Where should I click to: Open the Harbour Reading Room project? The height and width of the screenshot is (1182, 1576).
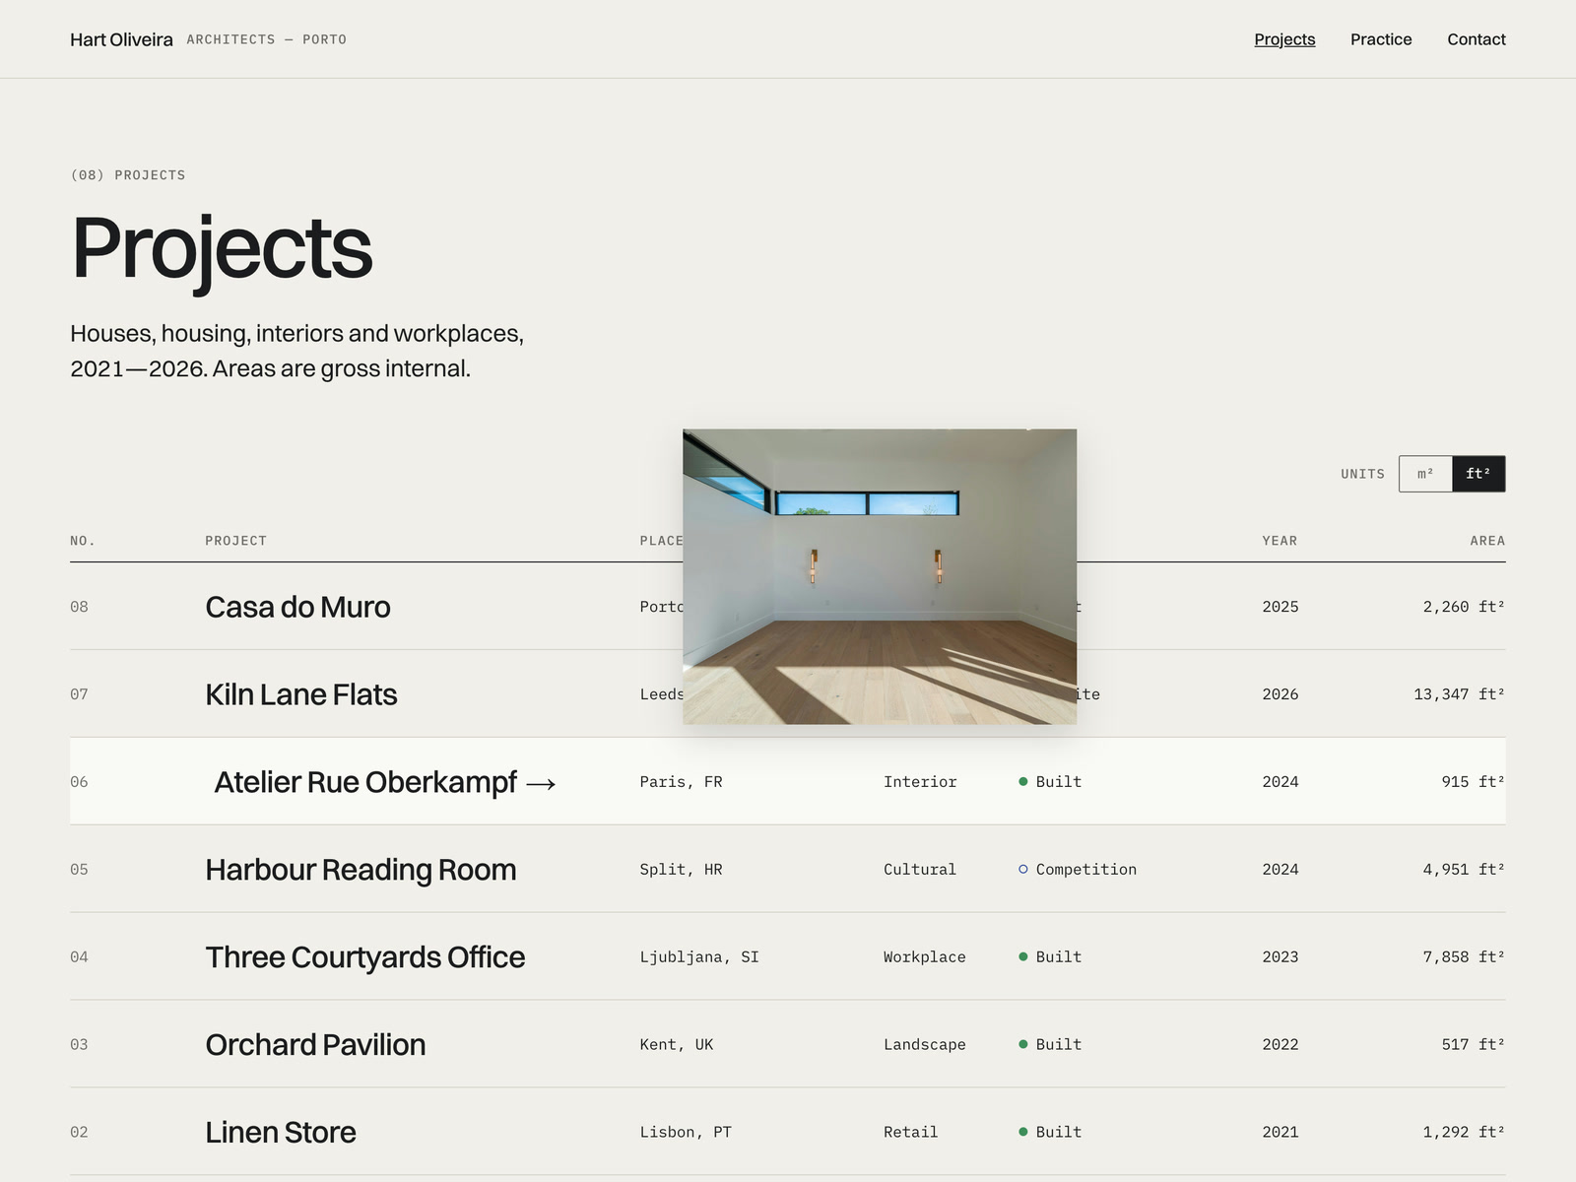(361, 870)
